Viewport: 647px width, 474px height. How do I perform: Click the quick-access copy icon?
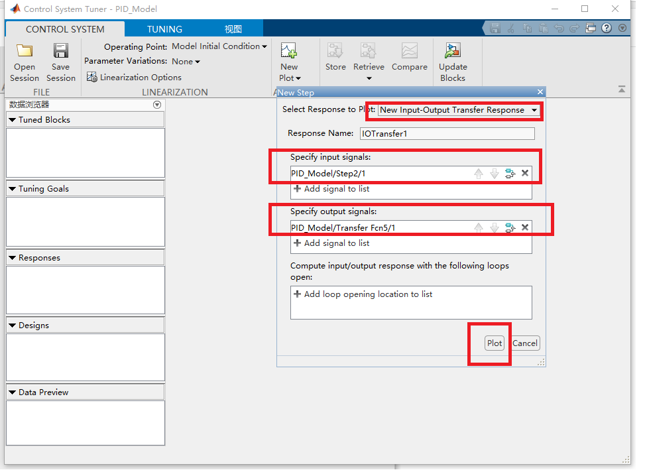[x=527, y=28]
